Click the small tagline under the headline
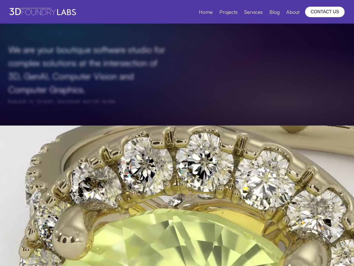This screenshot has height=266, width=354. [62, 101]
